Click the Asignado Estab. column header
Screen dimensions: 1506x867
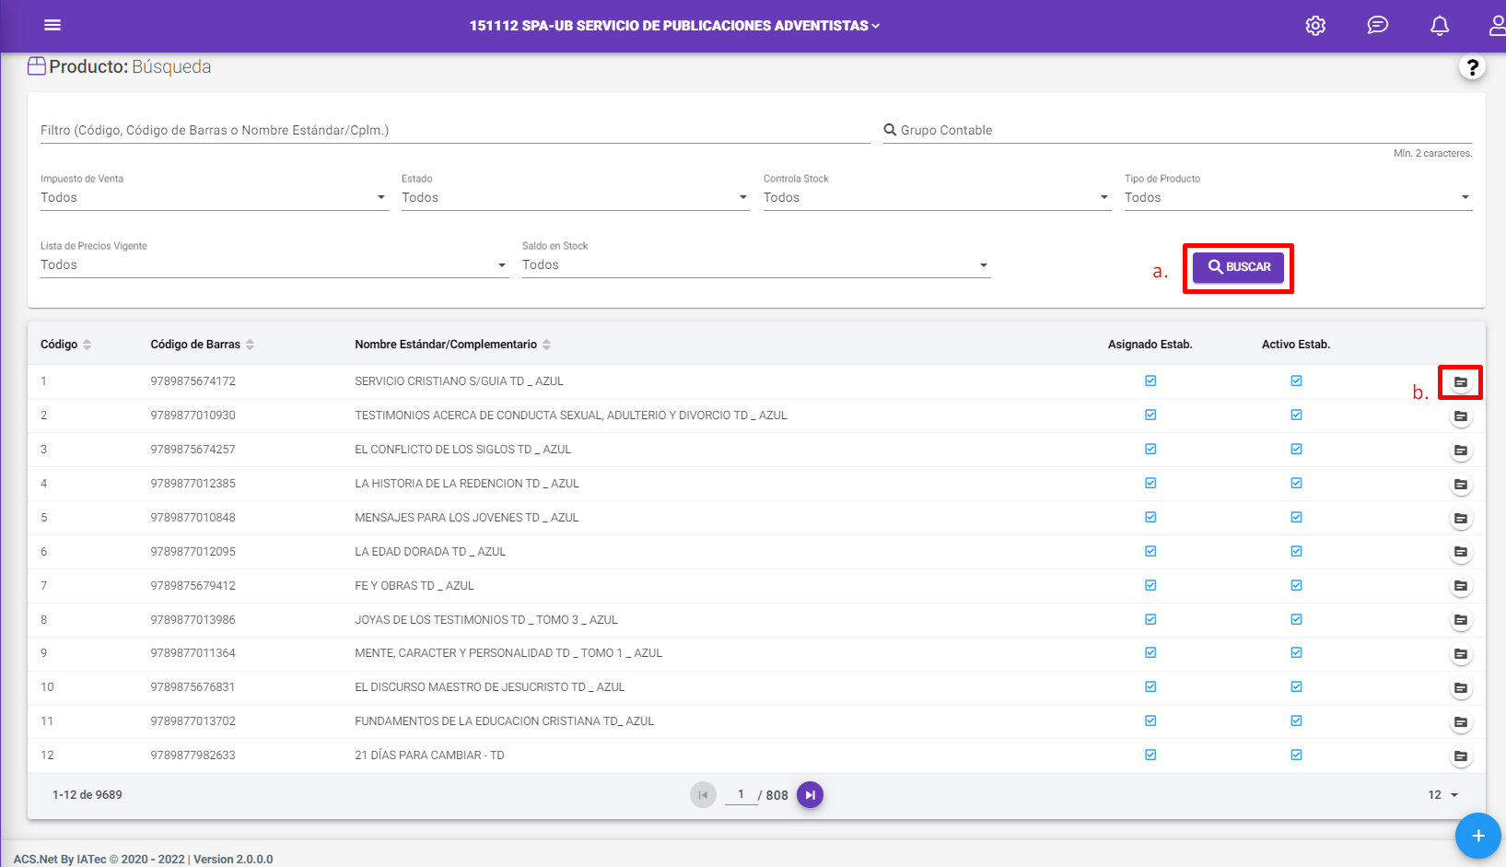pos(1150,345)
